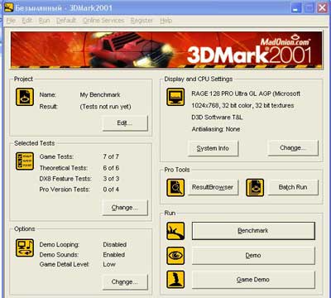Click the Edit button in Project
This screenshot has height=298, width=331.
pyautogui.click(x=125, y=123)
